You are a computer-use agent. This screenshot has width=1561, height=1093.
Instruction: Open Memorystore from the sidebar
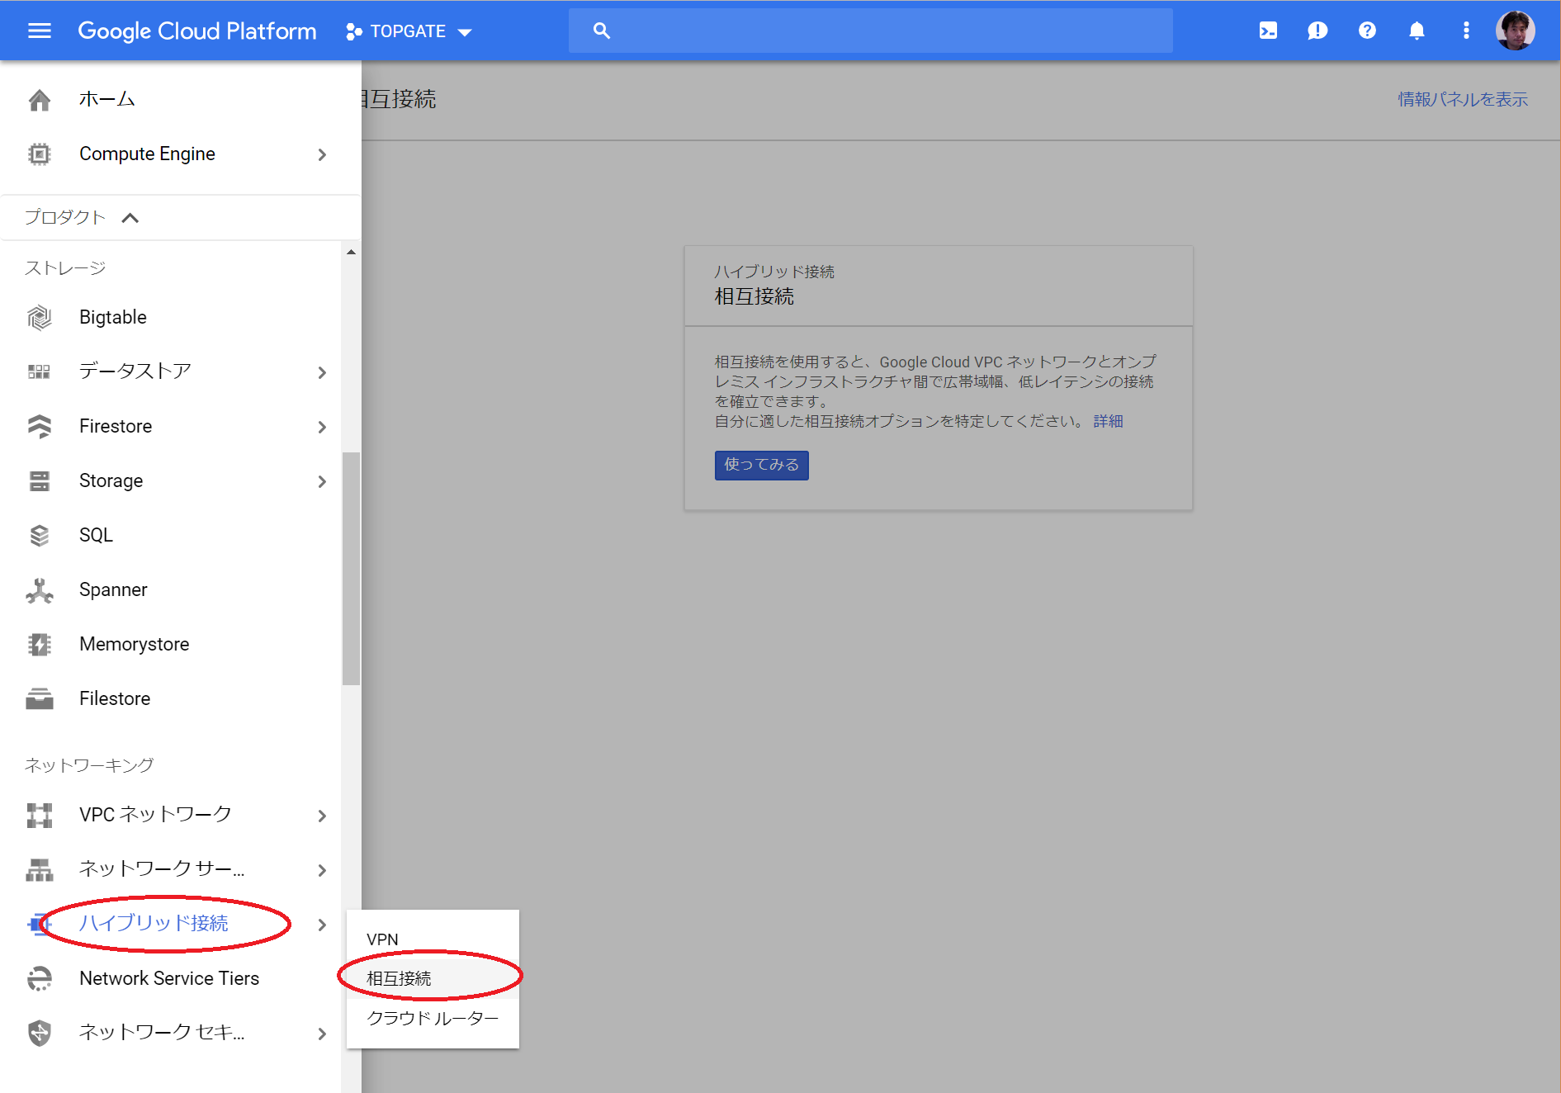(134, 644)
